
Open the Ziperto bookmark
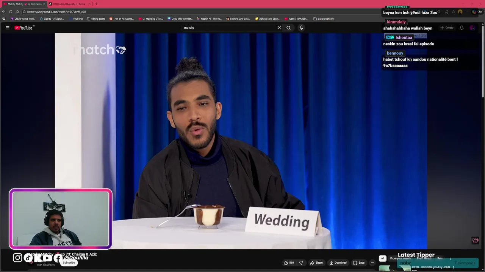tap(52, 19)
